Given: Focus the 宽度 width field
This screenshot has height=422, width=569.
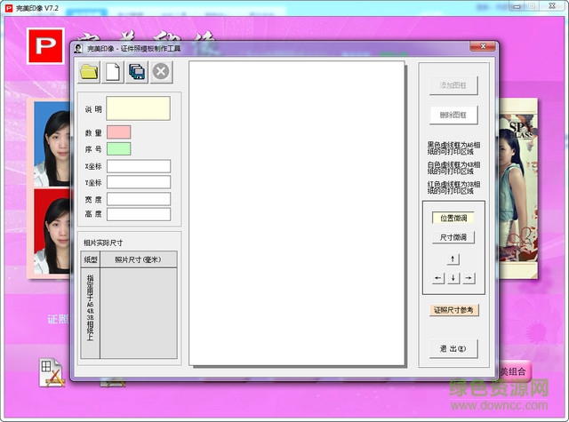Looking at the screenshot, I should [x=139, y=199].
